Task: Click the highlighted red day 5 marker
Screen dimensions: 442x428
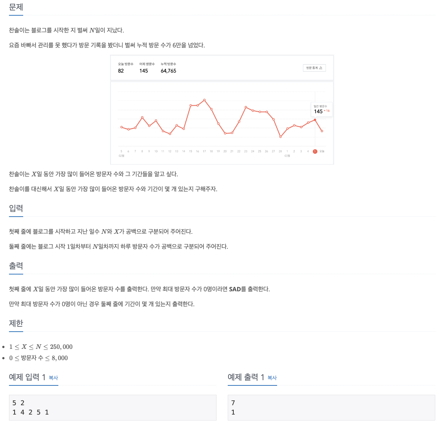Action: pyautogui.click(x=315, y=152)
